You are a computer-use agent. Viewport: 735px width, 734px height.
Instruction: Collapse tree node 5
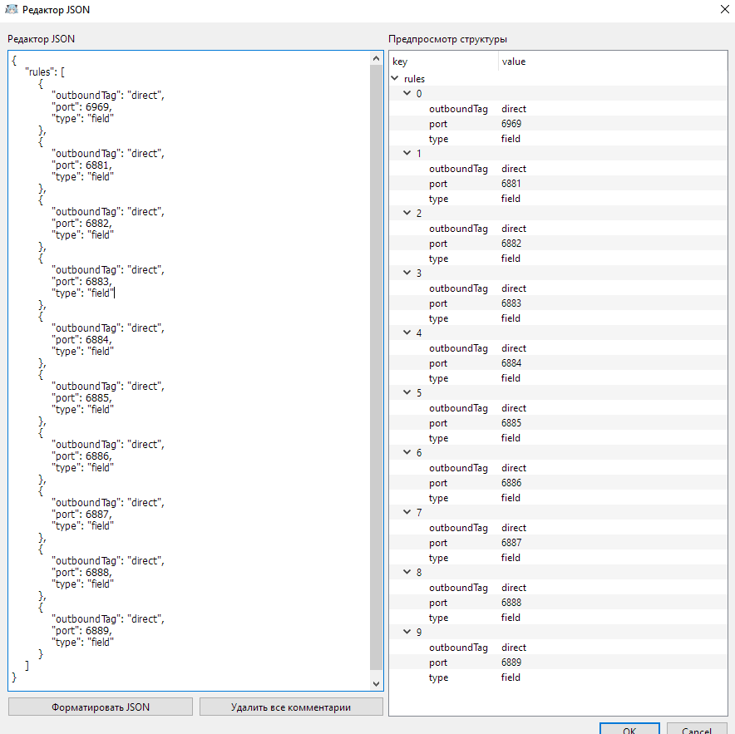pyautogui.click(x=407, y=393)
